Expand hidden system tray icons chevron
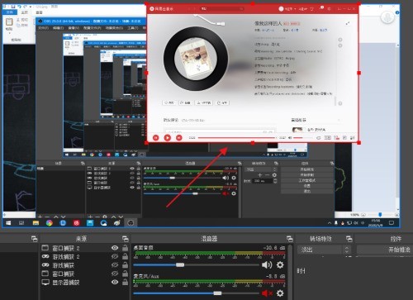This screenshot has width=413, height=300. click(330, 223)
